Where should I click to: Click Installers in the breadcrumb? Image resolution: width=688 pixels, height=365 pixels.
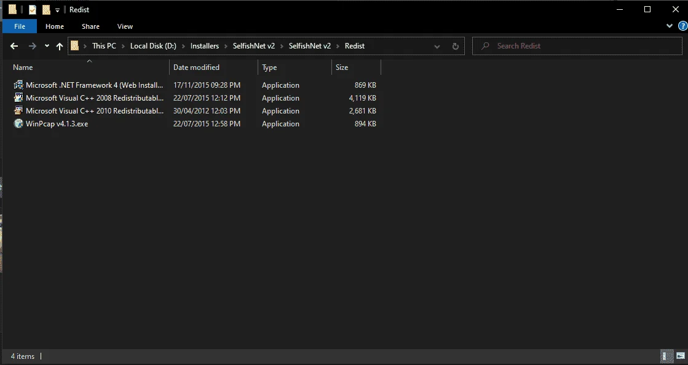pyautogui.click(x=205, y=46)
